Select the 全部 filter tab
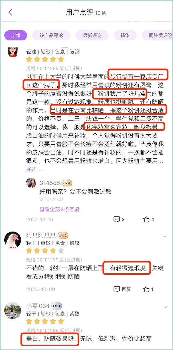173x350 pixels. tap(16, 35)
